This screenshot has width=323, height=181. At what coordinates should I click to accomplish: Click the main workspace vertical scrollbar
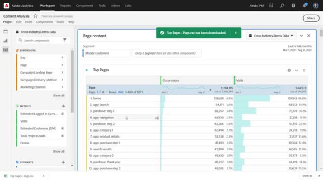[321, 33]
